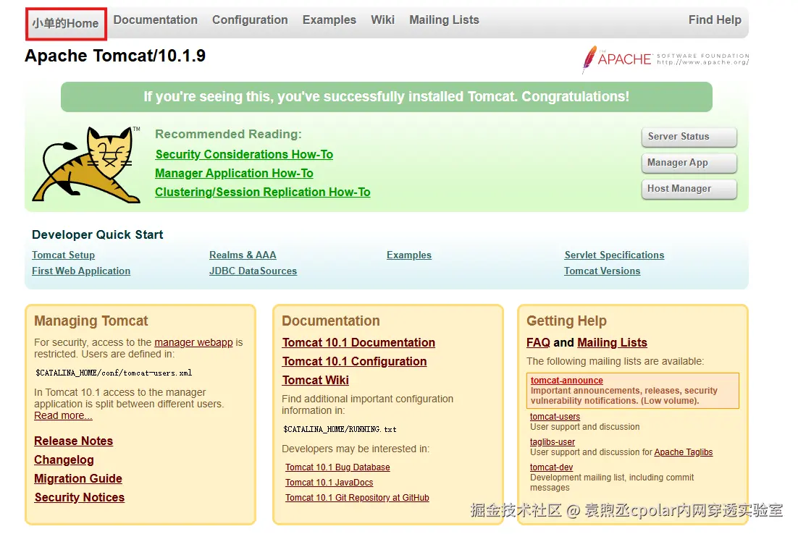This screenshot has width=798, height=534.
Task: Click the Developer Quick Start heading
Action: pyautogui.click(x=97, y=234)
